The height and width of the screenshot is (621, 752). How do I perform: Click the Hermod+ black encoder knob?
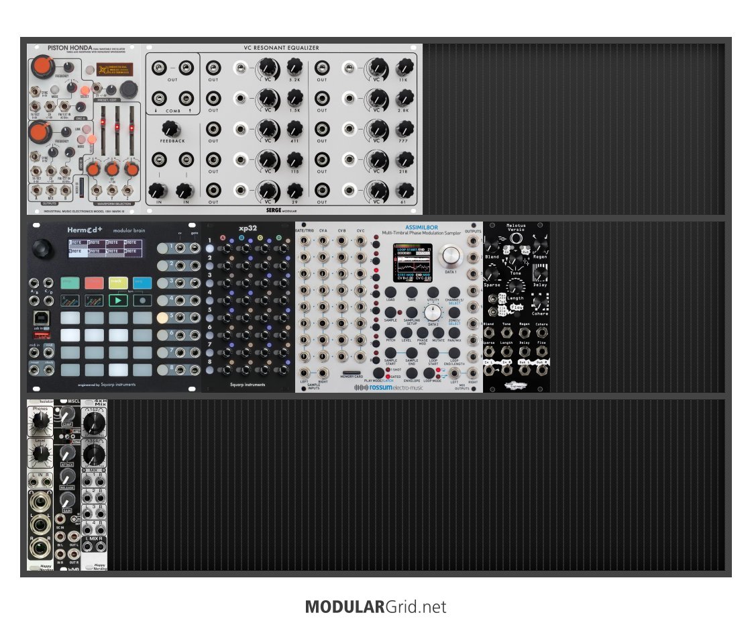[x=42, y=248]
